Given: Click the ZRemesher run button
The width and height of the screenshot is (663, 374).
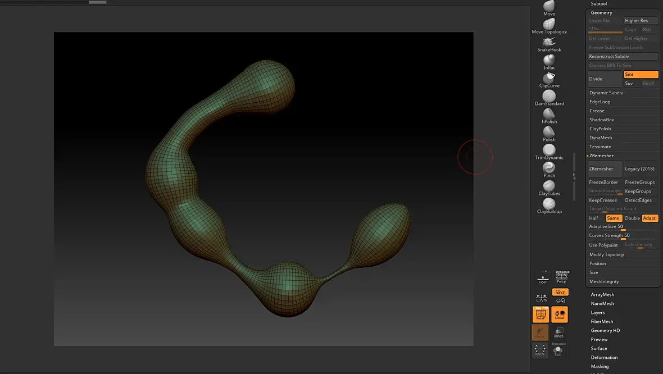Looking at the screenshot, I should [605, 168].
